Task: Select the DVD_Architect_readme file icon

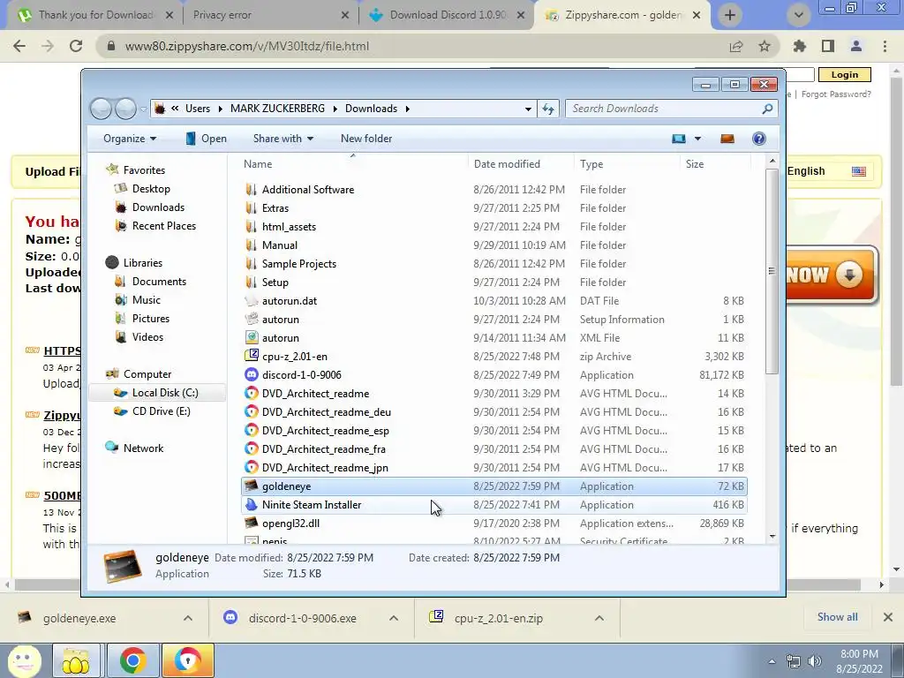Action: coord(251,393)
